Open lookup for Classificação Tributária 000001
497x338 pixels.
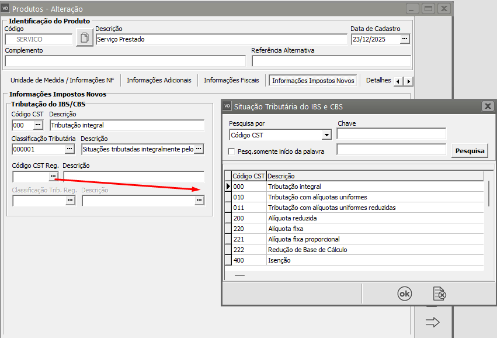[x=70, y=150]
